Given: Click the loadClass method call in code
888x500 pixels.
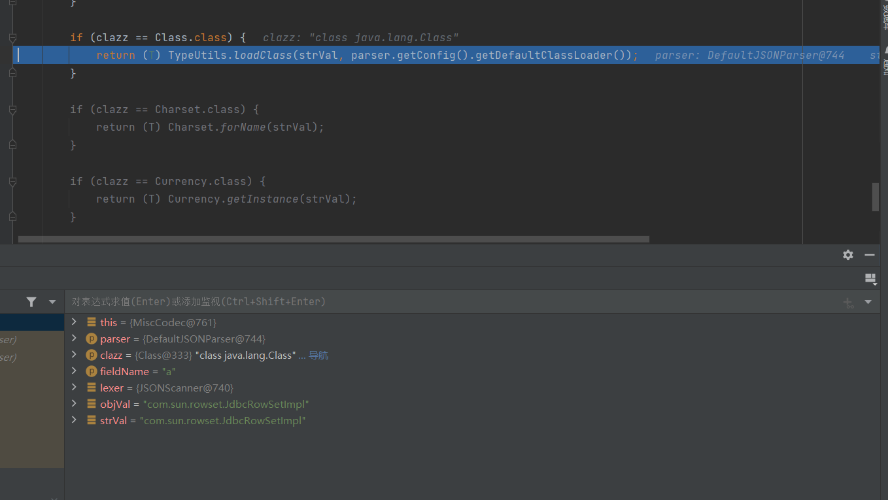Looking at the screenshot, I should coord(263,56).
